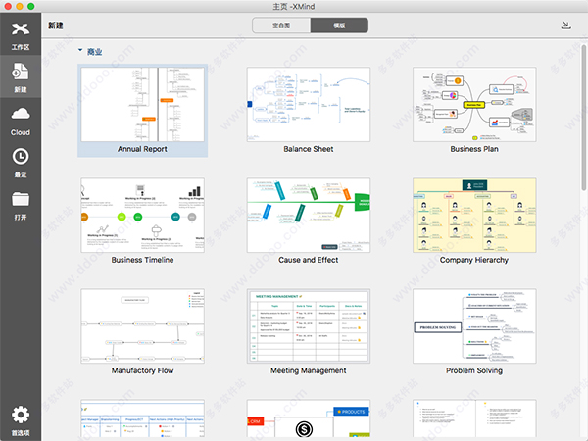The width and height of the screenshot is (588, 441).
Task: Click the Business Timeline label text
Action: click(x=142, y=260)
